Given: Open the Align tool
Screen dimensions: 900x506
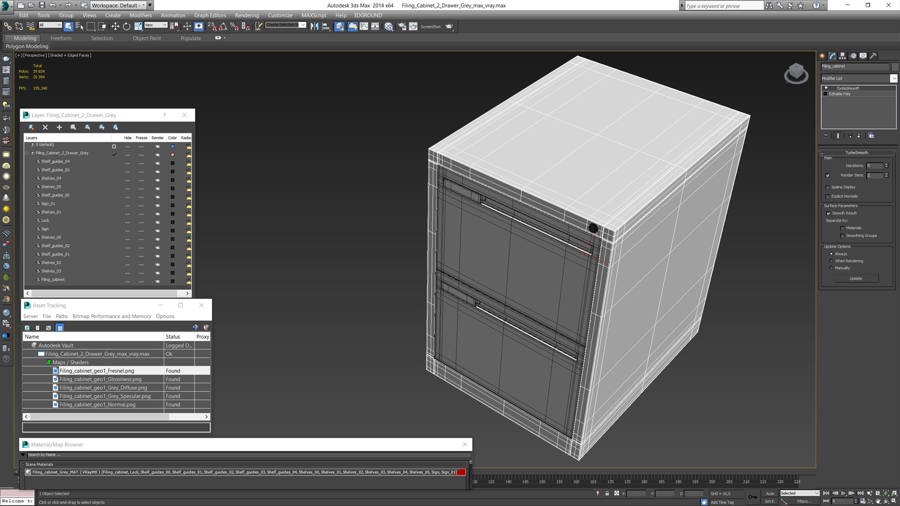Looking at the screenshot, I should coord(326,26).
